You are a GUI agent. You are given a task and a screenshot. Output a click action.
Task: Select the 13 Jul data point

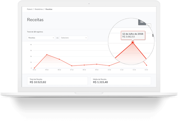point(147,65)
